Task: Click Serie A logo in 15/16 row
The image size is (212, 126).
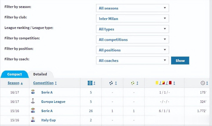Action: click(x=33, y=110)
